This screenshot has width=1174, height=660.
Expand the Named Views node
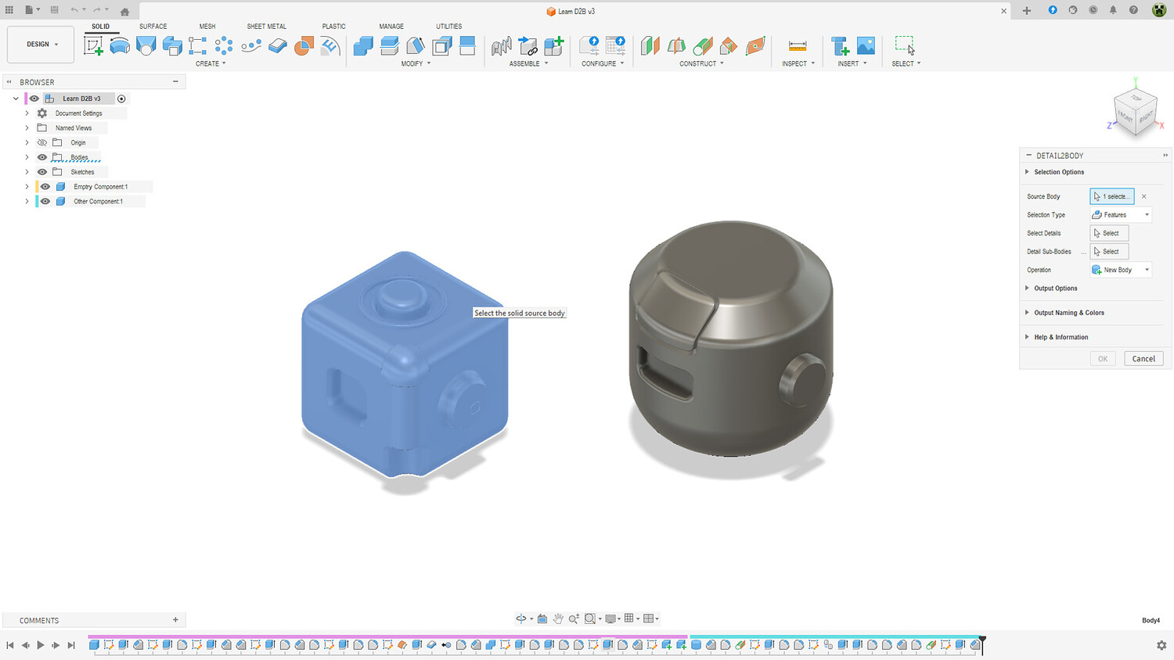point(27,128)
